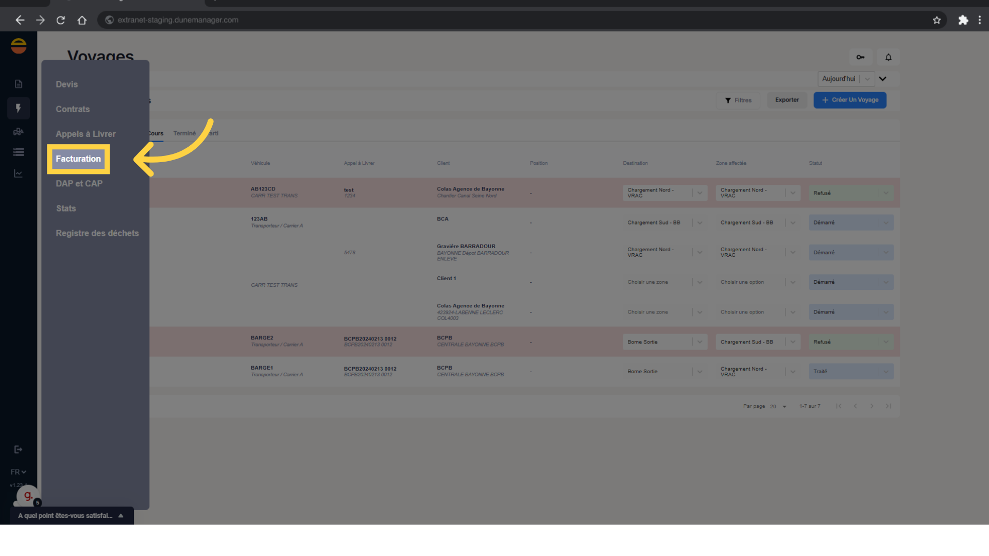This screenshot has width=989, height=556.
Task: Click the Exporter button
Action: coord(787,100)
